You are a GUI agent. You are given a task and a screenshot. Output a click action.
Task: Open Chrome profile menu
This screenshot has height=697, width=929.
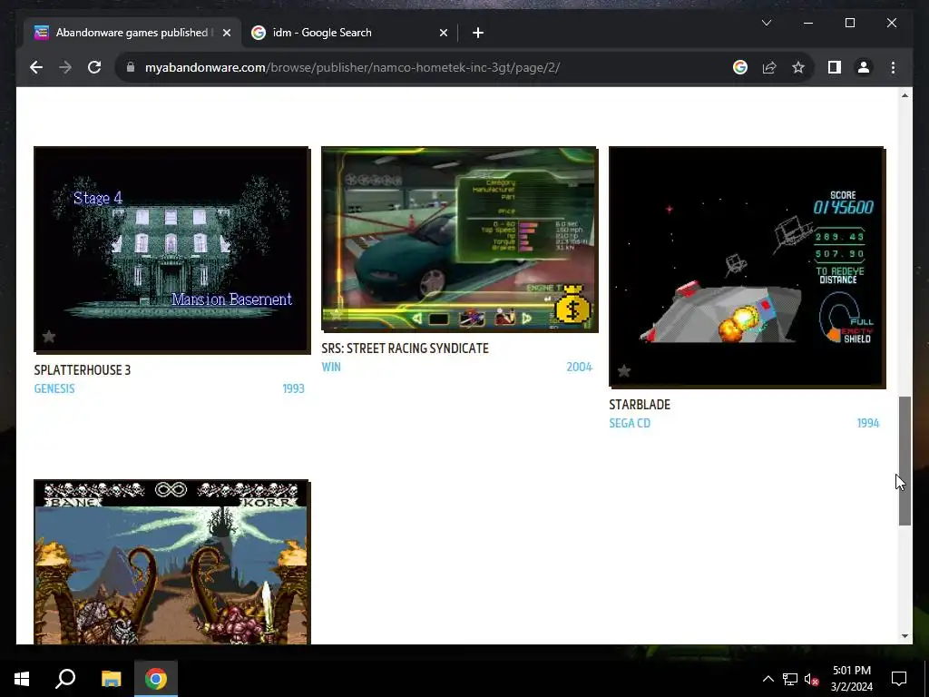coord(864,67)
